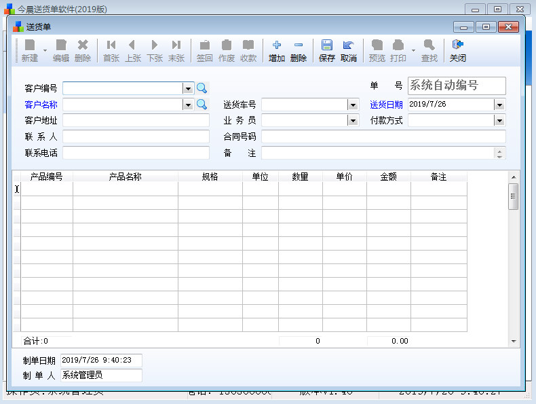Click the grid's 备注 column header
This screenshot has height=404, width=536.
pos(438,177)
